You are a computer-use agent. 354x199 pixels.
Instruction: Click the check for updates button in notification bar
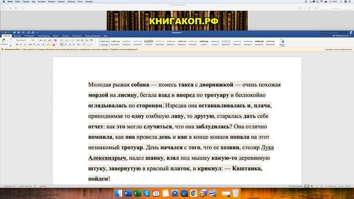click(x=338, y=49)
